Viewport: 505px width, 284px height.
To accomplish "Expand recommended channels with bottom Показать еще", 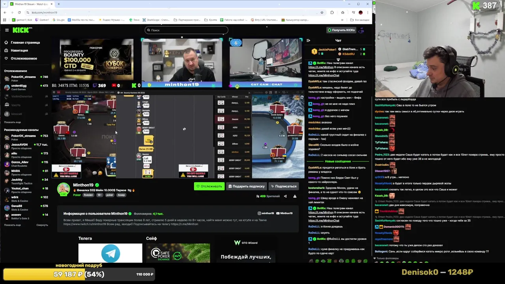I will click(12, 225).
